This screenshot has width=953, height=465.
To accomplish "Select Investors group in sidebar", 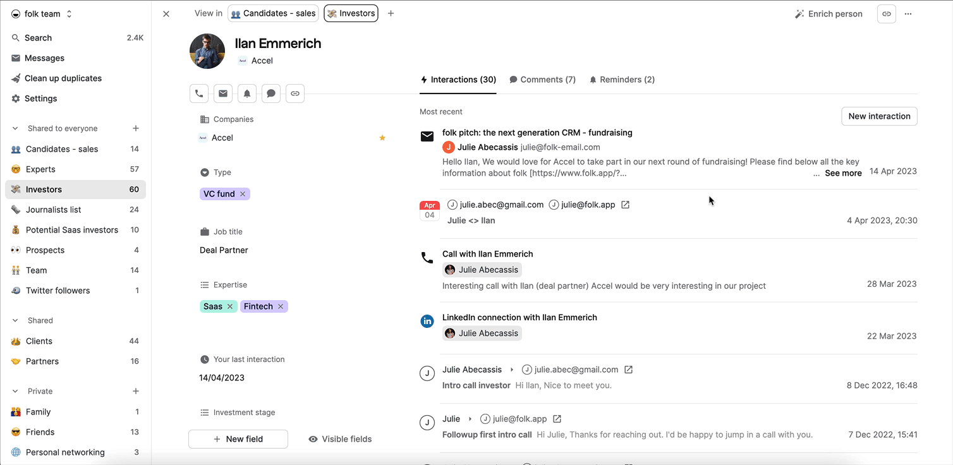I will (76, 190).
